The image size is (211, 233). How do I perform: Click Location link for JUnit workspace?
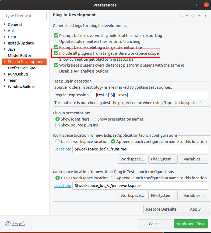tap(63, 186)
